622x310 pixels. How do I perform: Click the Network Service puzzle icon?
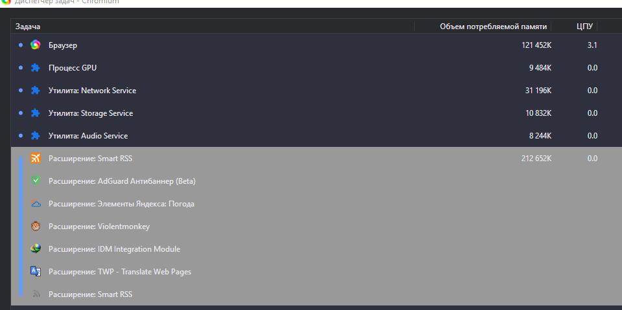(35, 91)
